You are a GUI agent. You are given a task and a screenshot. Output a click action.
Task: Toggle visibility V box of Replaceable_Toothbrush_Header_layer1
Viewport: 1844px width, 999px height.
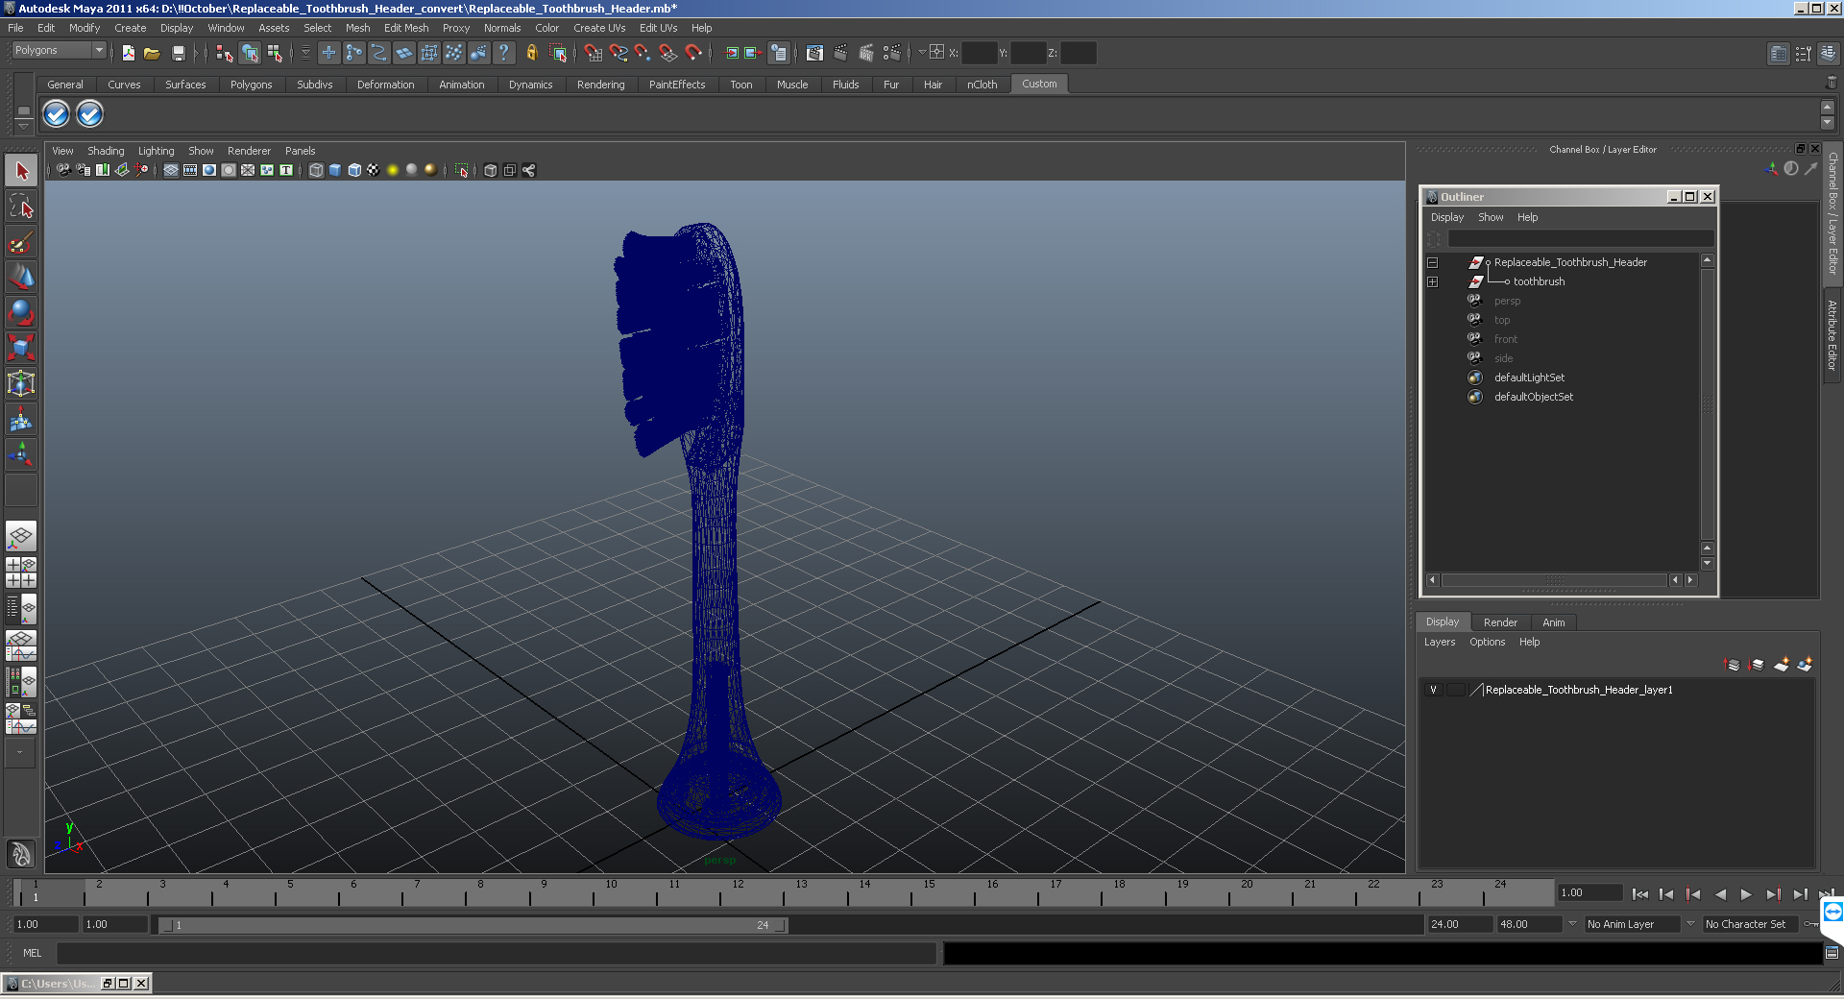(x=1433, y=690)
